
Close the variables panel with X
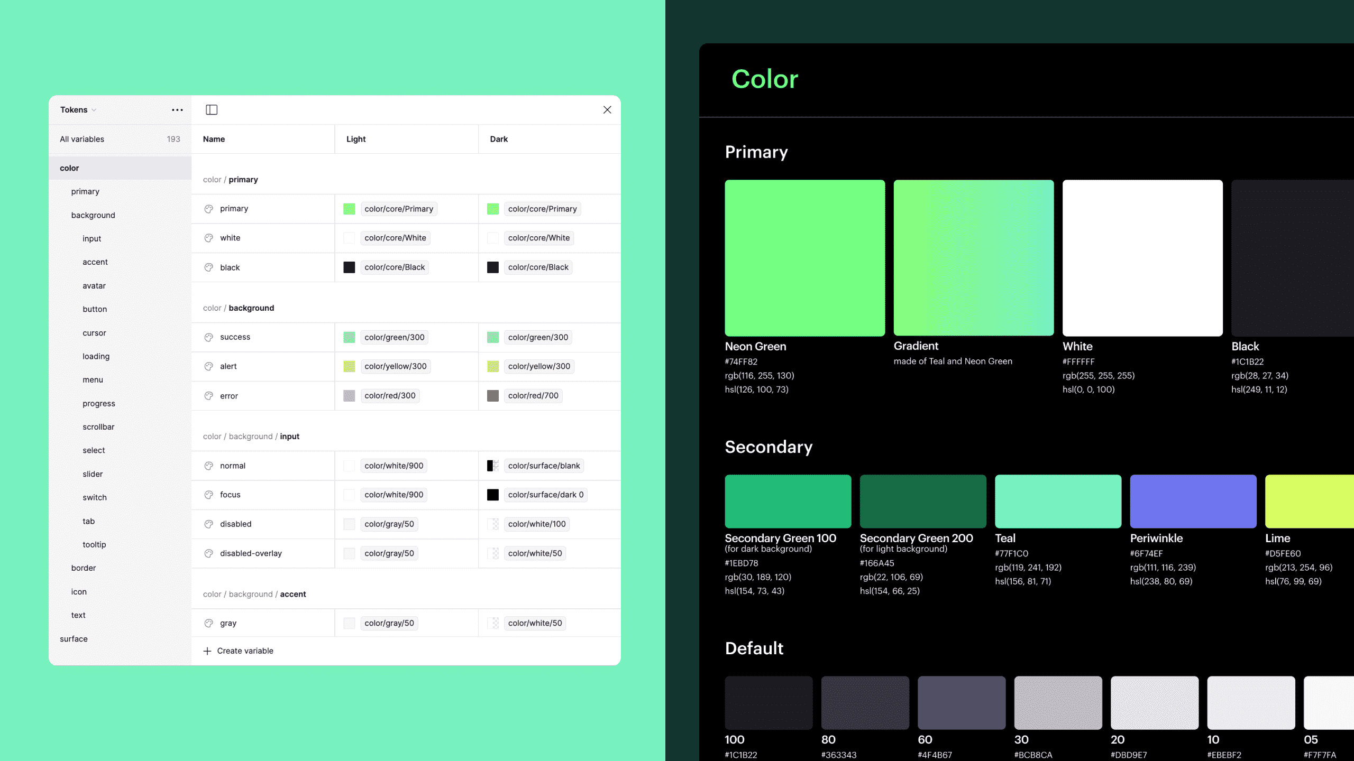click(x=607, y=110)
